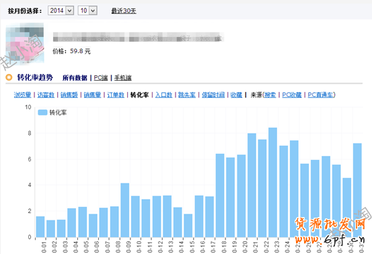The height and width of the screenshot is (254, 372).
Task: Show the 销售量 metric
Action: (x=92, y=95)
